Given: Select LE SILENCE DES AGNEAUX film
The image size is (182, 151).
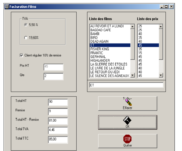Looking at the screenshot, I should point(110,76).
